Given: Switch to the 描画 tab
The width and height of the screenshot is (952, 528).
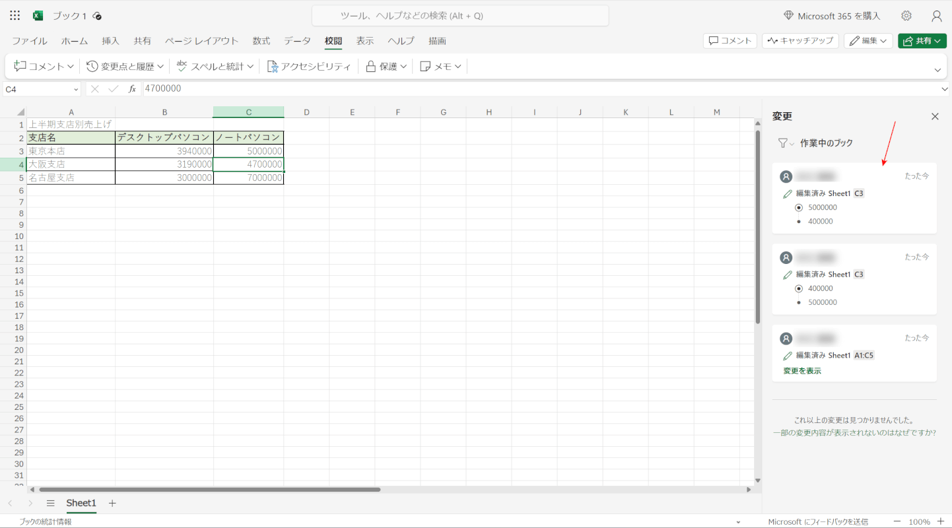Looking at the screenshot, I should 437,41.
